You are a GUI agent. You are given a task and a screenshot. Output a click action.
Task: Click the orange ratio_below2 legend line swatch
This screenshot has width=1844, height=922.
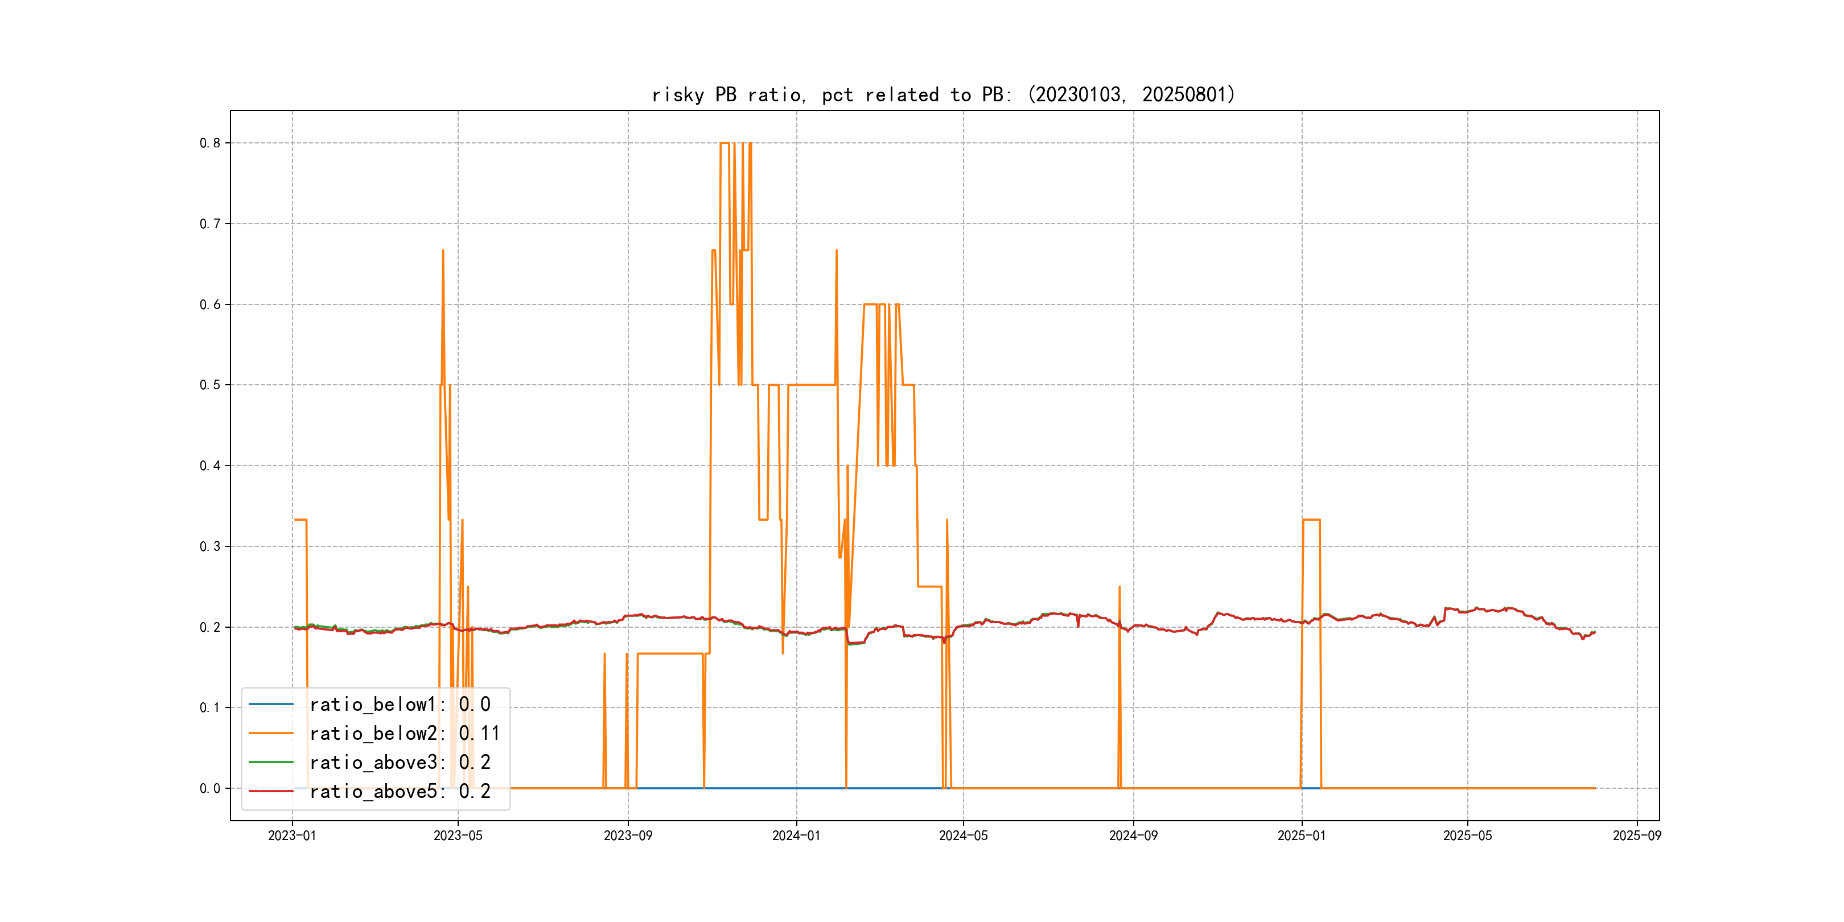pos(270,733)
